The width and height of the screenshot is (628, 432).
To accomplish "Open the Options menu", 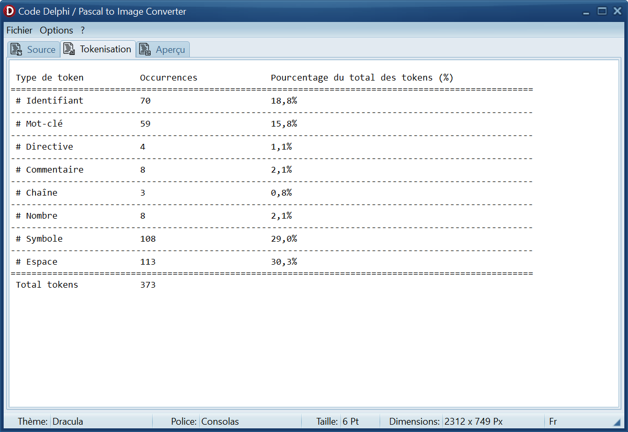I will tap(56, 30).
